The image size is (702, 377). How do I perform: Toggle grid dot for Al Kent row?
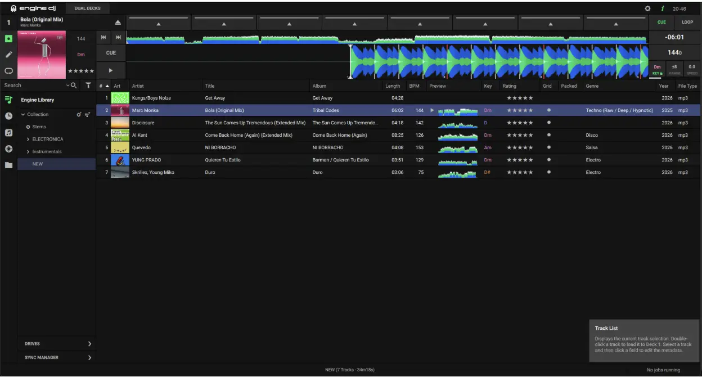click(548, 135)
